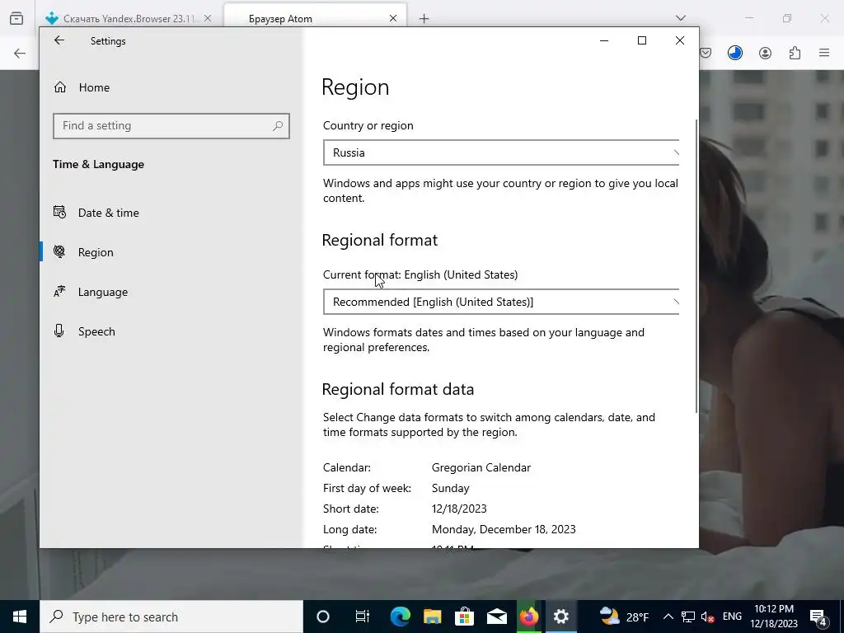Viewport: 844px width, 633px height.
Task: Click Firefox View icon at top left
Action: pos(16,18)
